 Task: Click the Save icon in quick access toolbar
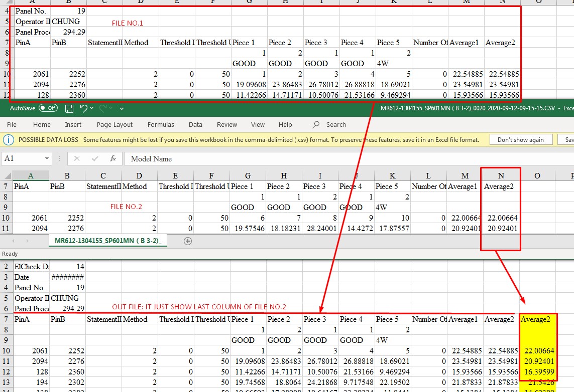point(69,108)
